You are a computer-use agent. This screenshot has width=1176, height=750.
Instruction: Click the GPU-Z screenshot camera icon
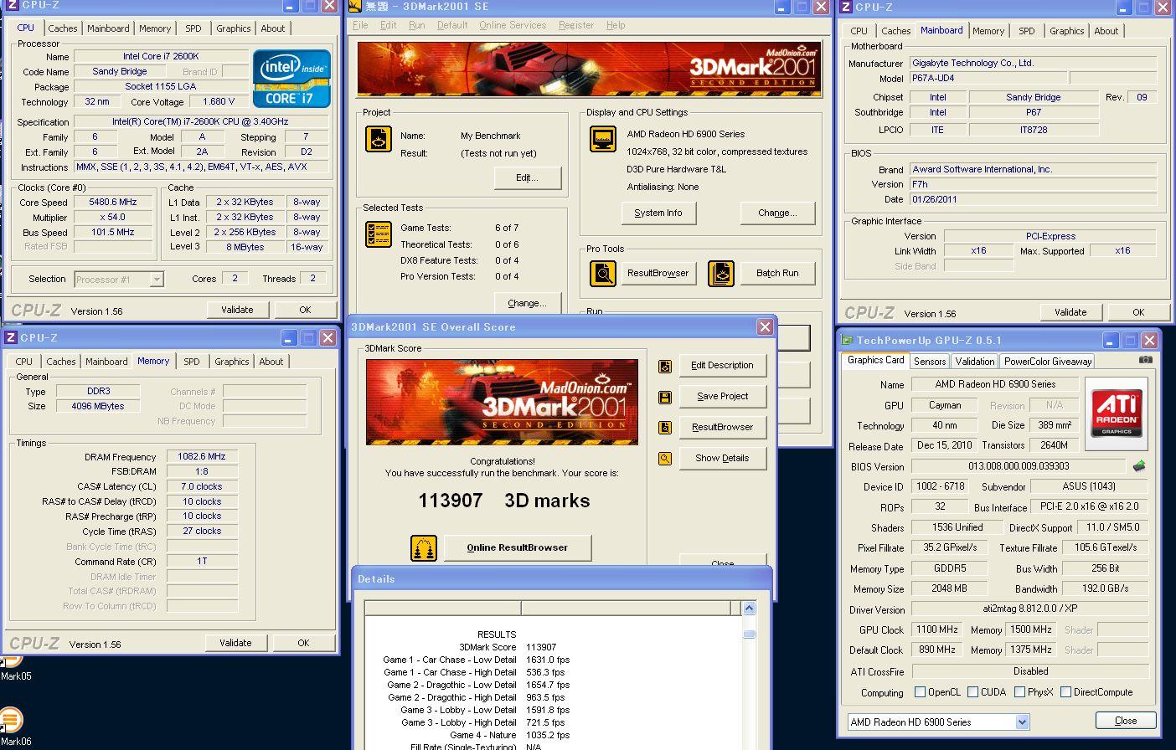coord(1145,360)
